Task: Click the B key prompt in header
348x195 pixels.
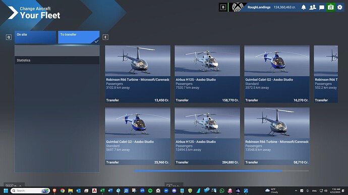Action: [223, 8]
